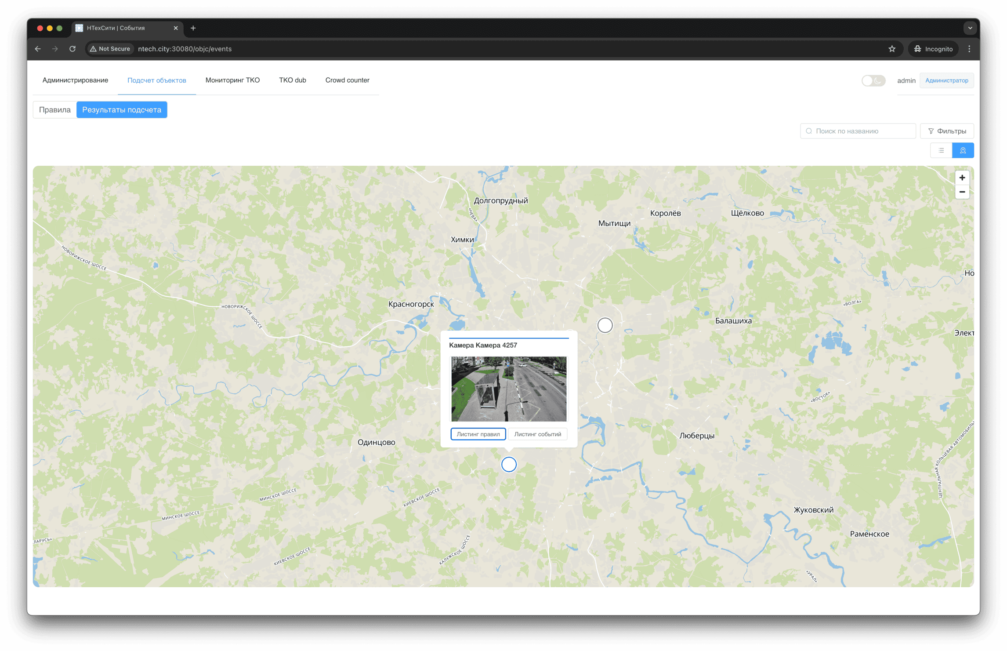Switch to list view icon
The width and height of the screenshot is (1007, 651).
click(941, 150)
